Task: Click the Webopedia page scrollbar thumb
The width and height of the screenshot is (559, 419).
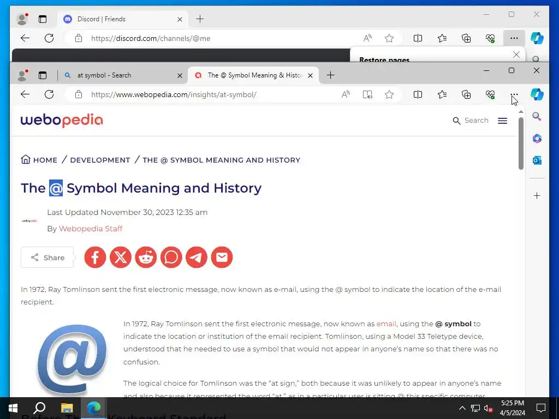Action: (x=521, y=143)
